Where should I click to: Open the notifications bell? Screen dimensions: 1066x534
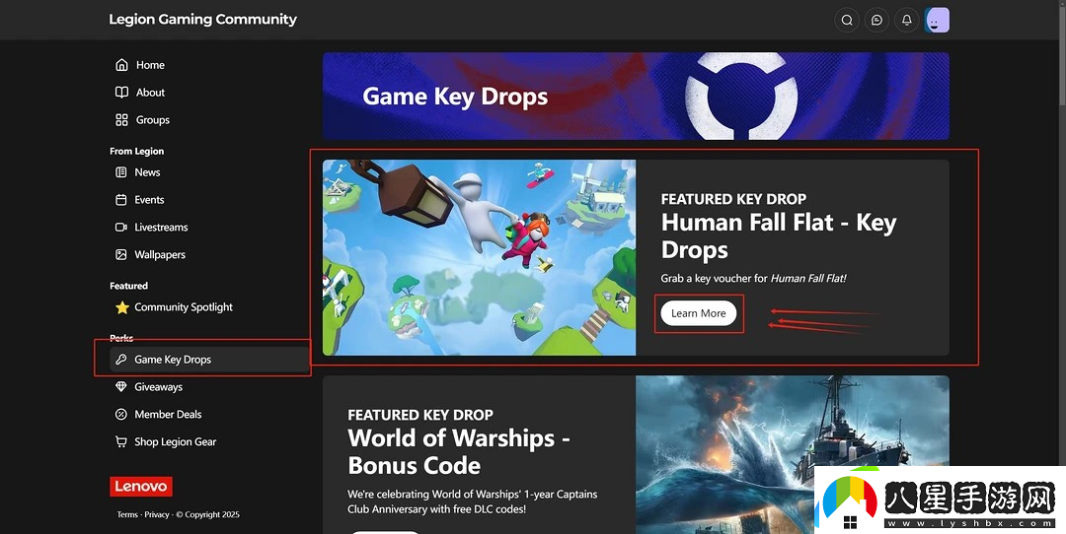click(x=906, y=20)
